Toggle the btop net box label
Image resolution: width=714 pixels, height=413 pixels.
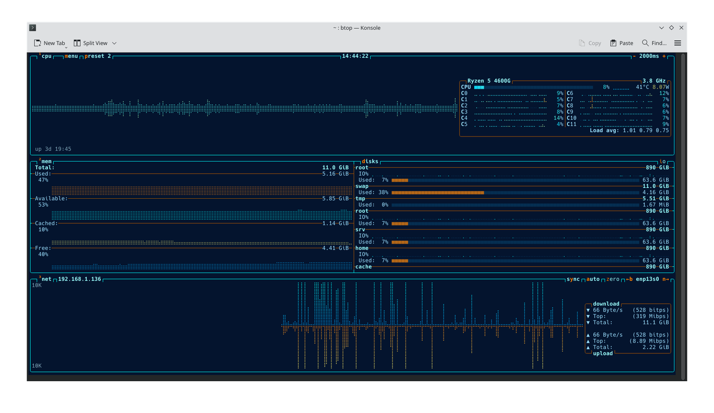pos(46,279)
